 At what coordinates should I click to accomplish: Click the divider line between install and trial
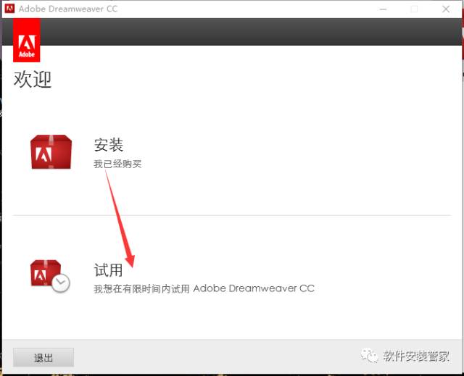point(232,215)
